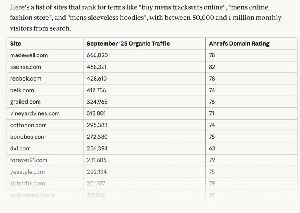The height and width of the screenshot is (213, 300).
Task: Choose bonobos.com in the table
Action: [28, 137]
